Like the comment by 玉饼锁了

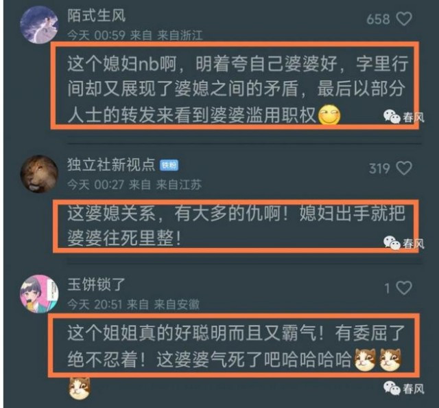pos(404,288)
